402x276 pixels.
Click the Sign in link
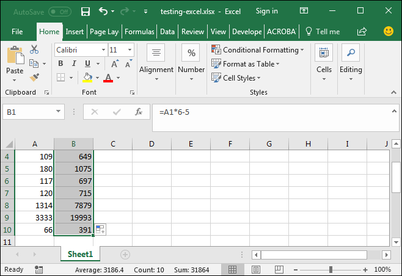[266, 11]
